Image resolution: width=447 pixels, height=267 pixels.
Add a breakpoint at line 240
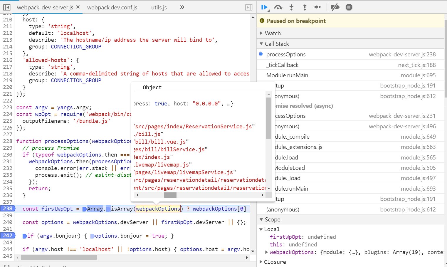click(8, 222)
